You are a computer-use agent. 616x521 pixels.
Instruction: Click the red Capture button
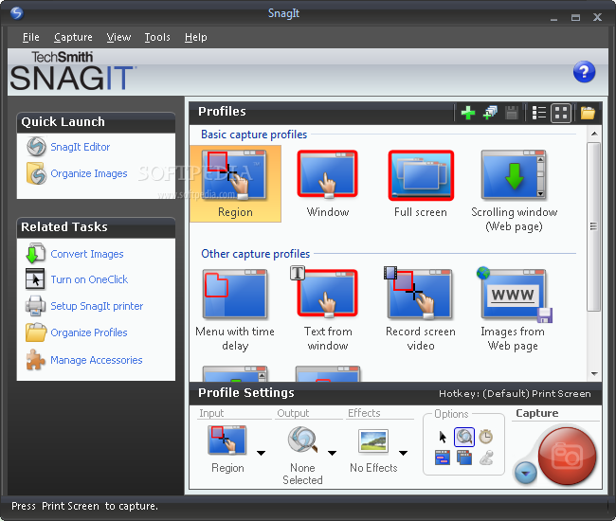point(567,457)
